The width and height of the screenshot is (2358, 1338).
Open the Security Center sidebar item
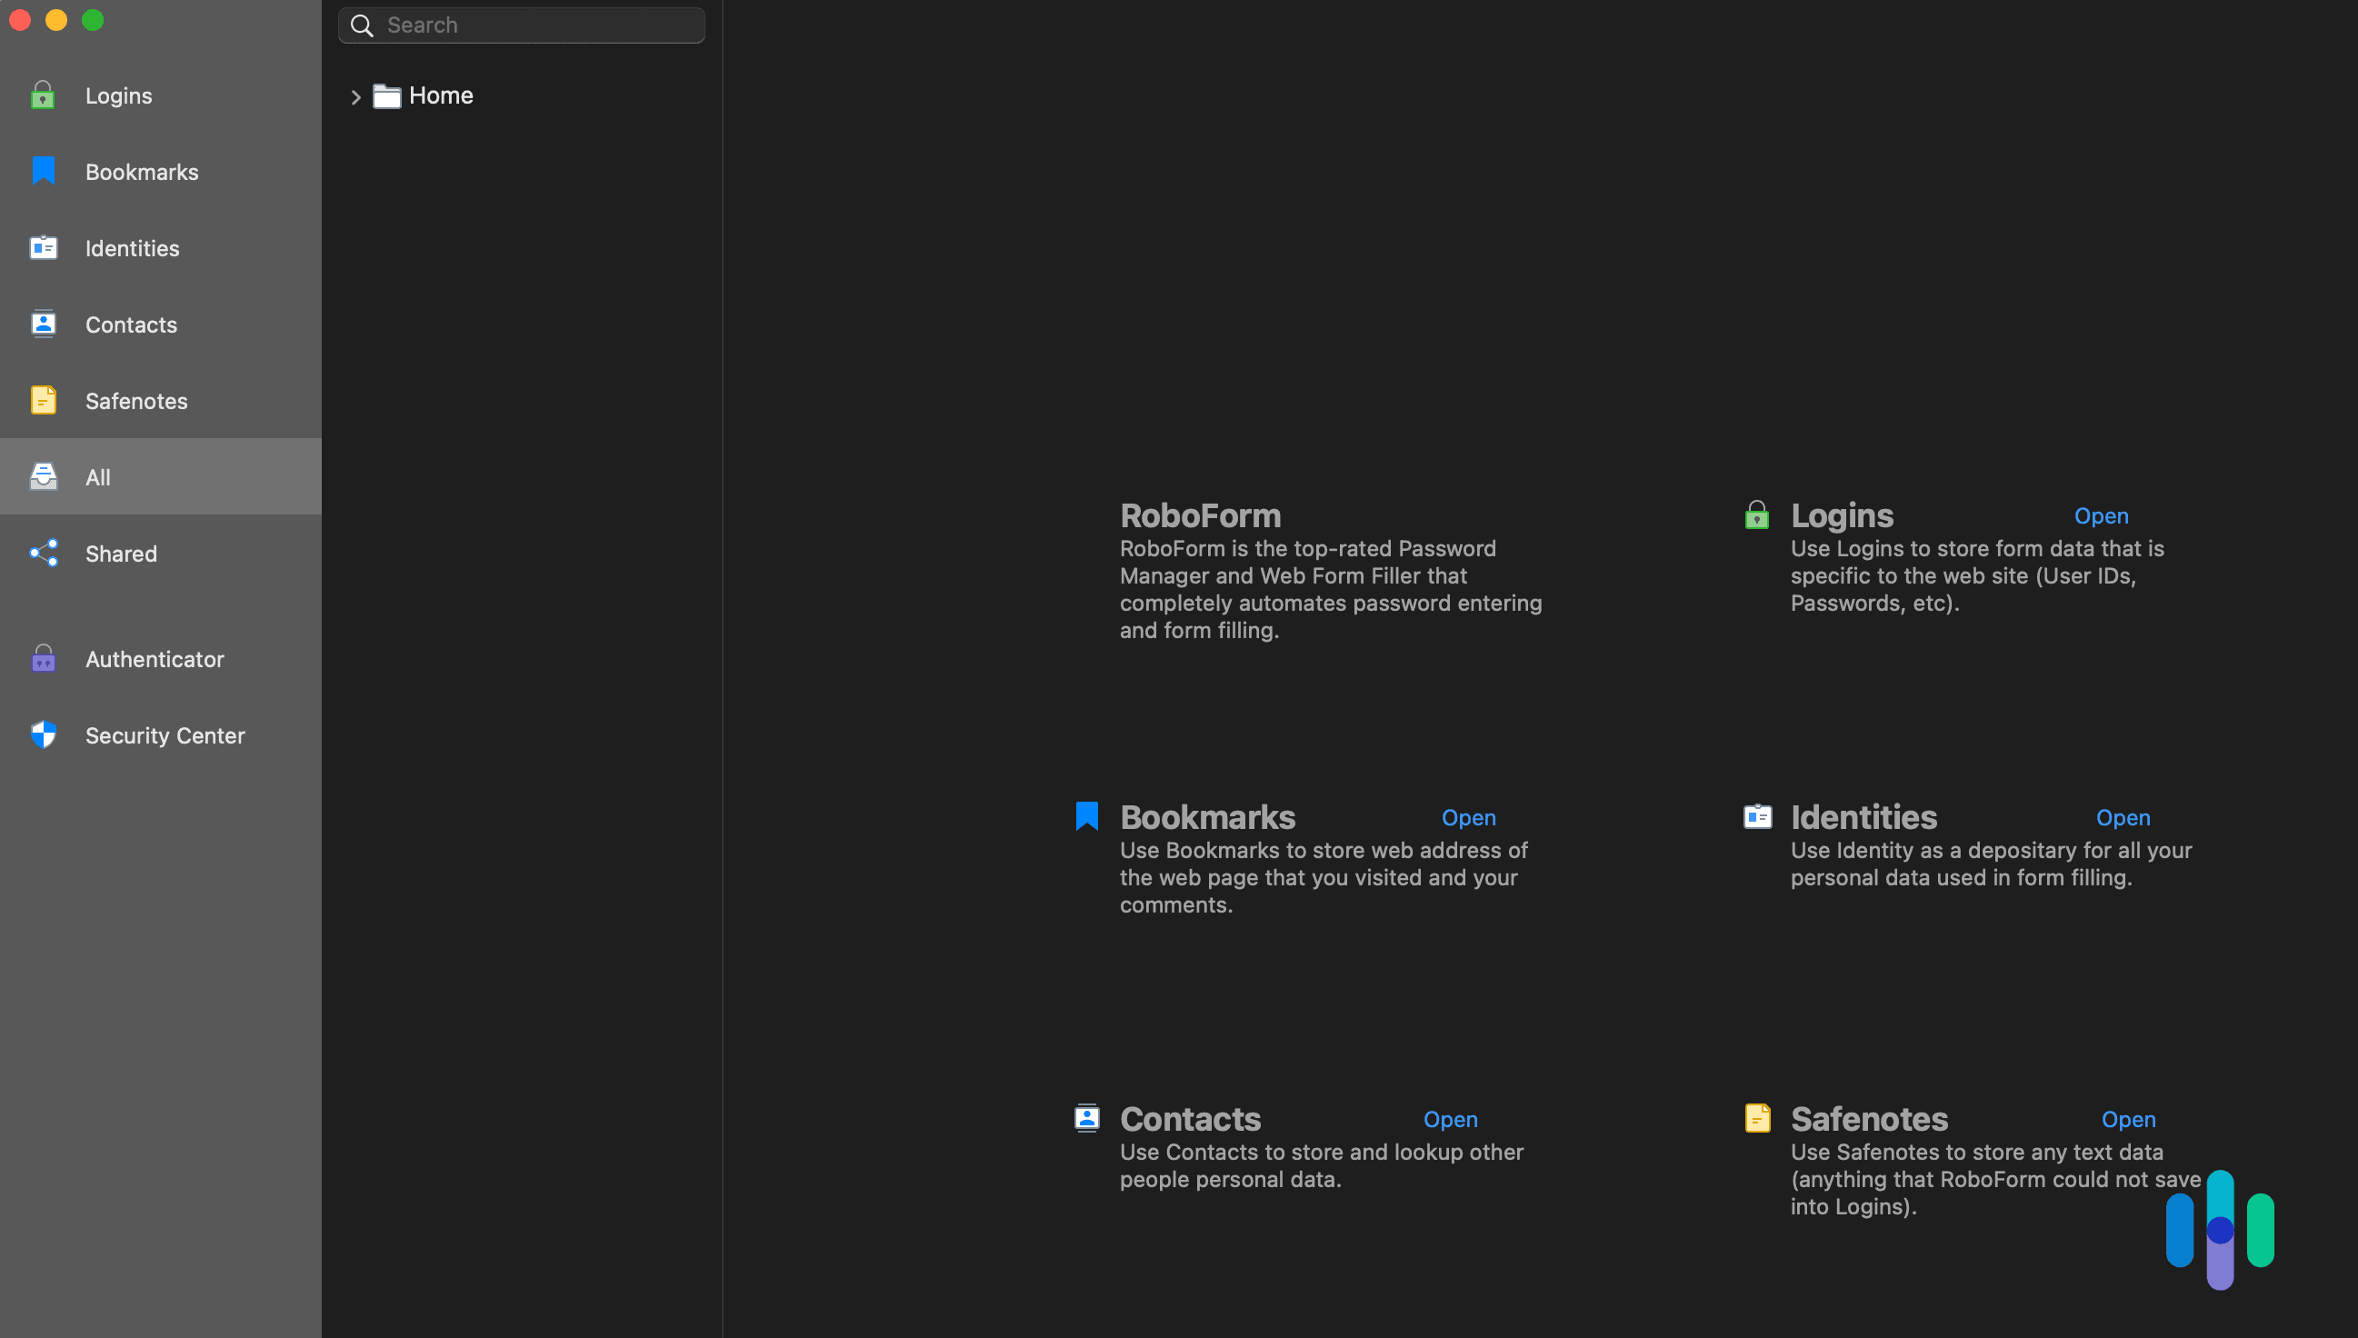(x=165, y=735)
